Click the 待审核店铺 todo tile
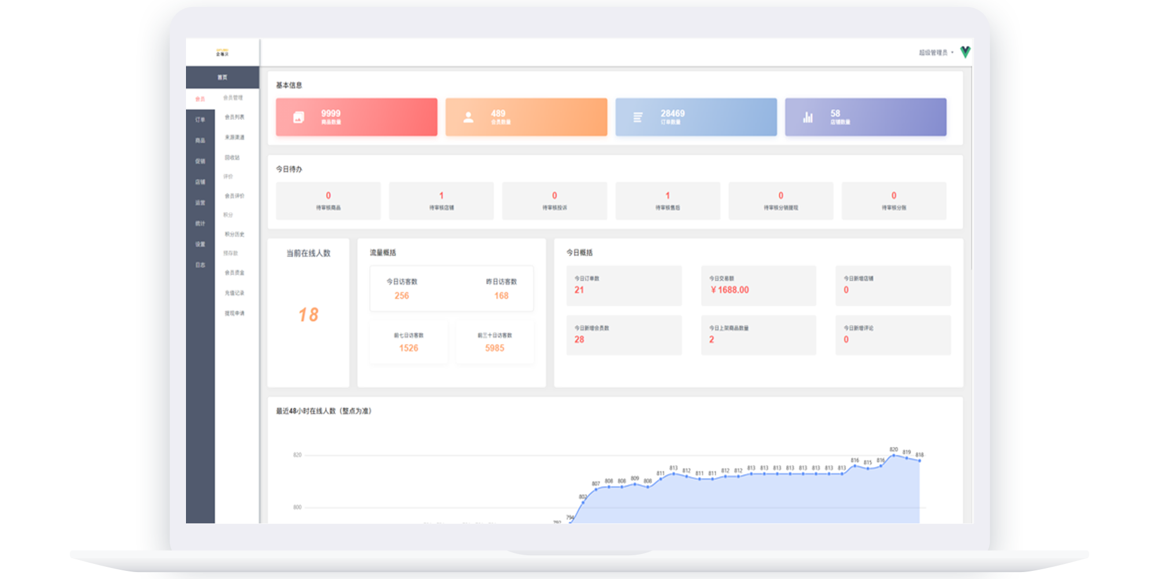Viewport: 1159px width, 579px height. (x=441, y=201)
